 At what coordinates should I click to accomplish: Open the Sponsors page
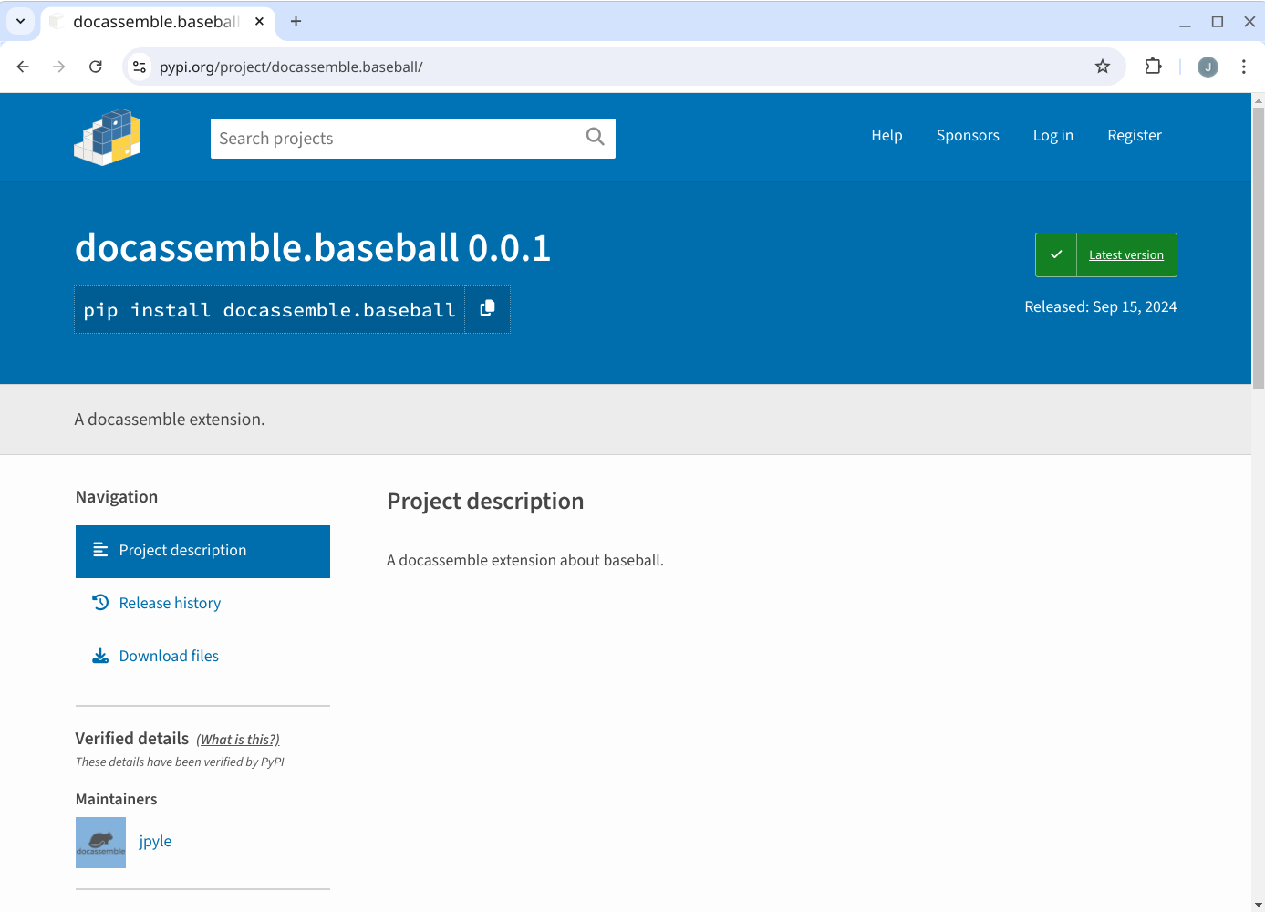tap(968, 135)
